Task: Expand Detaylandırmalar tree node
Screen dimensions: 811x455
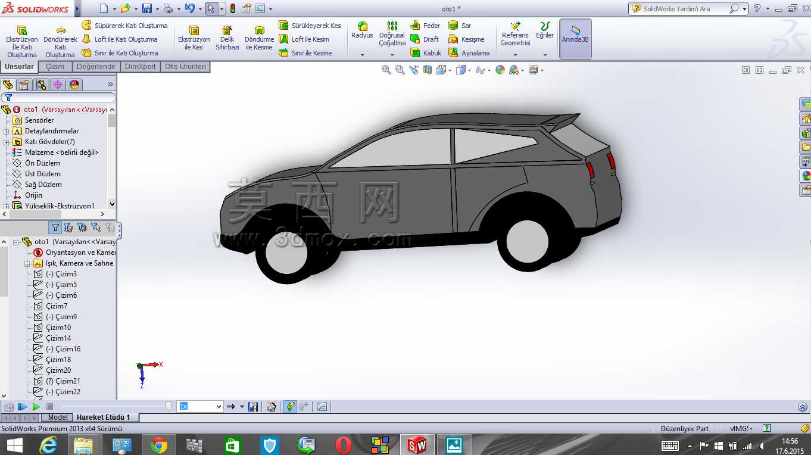Action: [7, 131]
